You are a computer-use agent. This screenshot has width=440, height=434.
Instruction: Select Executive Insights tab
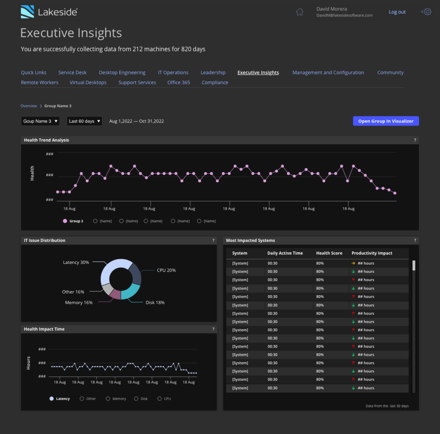258,72
